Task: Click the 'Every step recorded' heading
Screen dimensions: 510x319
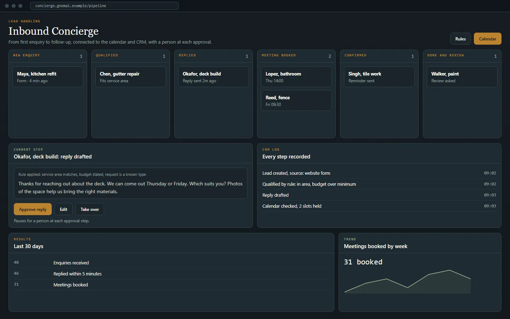Action: pos(286,157)
